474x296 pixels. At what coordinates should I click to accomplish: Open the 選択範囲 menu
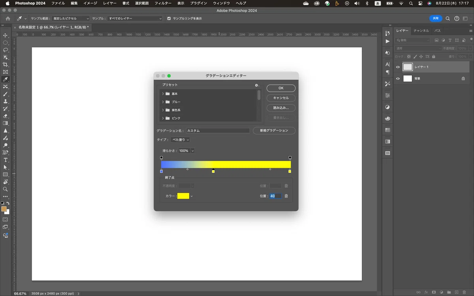click(x=141, y=3)
